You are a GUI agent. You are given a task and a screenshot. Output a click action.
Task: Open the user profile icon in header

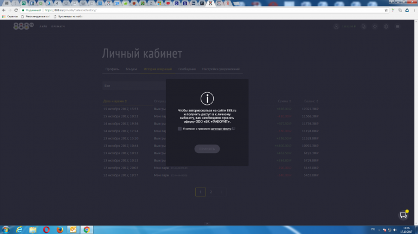(x=336, y=27)
